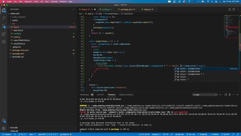Switch to the OUTPUT panel tab

101,95
